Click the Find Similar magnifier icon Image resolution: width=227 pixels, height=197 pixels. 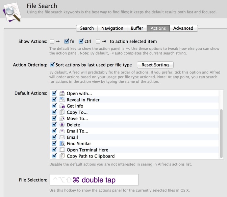62,143
